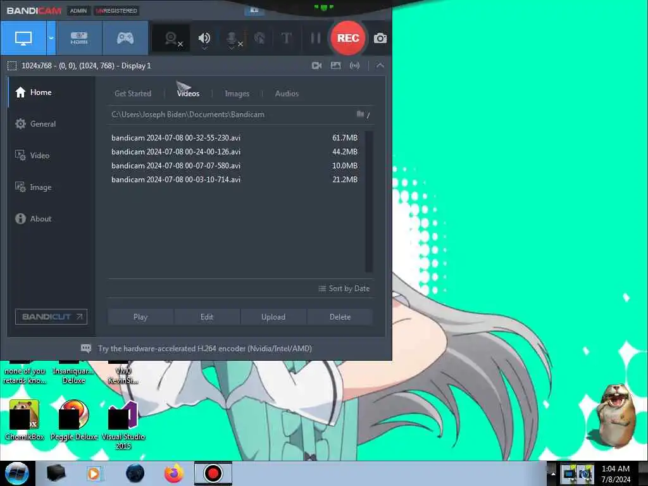Click the Edit button
648x486 pixels.
(207, 317)
